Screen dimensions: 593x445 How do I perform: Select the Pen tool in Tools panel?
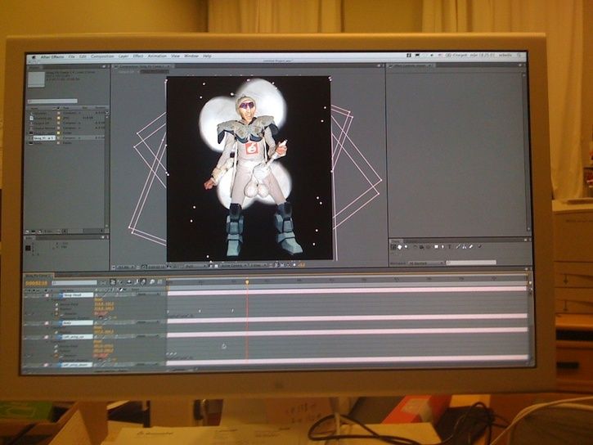444,246
